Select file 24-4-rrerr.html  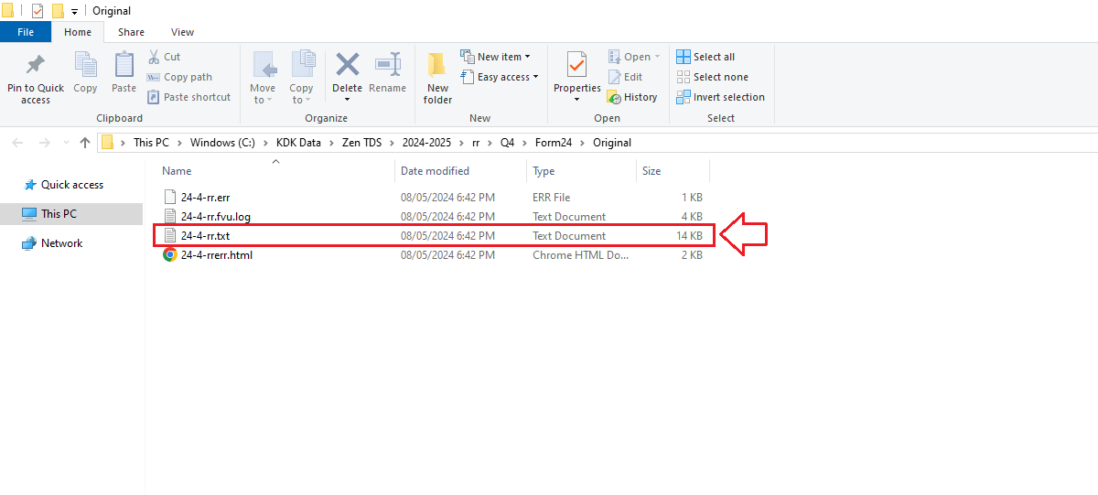216,255
